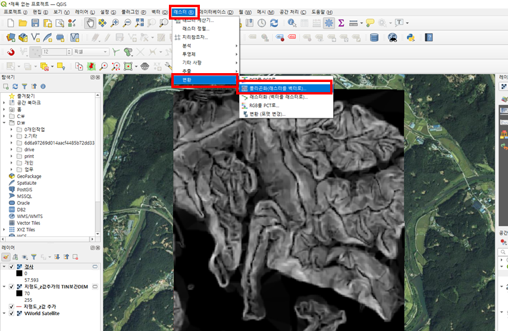Open Data Source Manager icon
This screenshot has height=331, width=508.
(10, 37)
